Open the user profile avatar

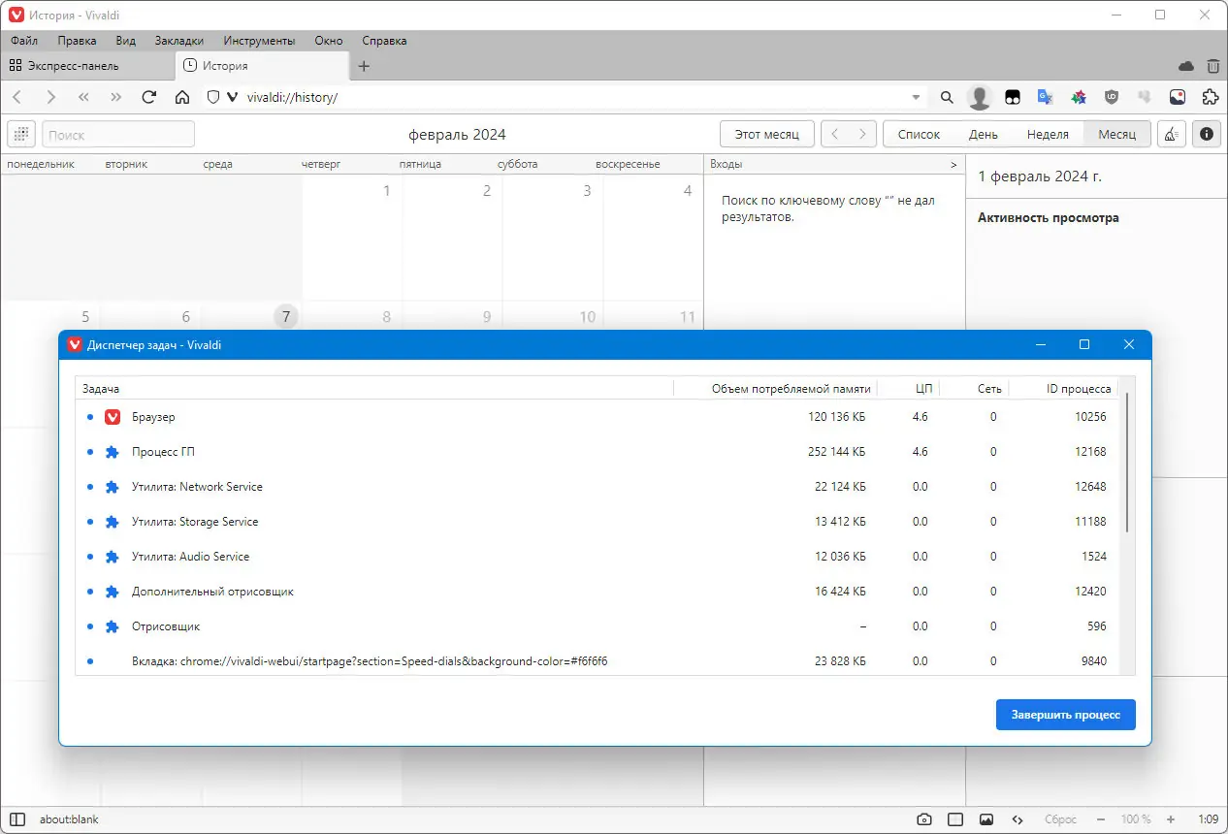980,97
